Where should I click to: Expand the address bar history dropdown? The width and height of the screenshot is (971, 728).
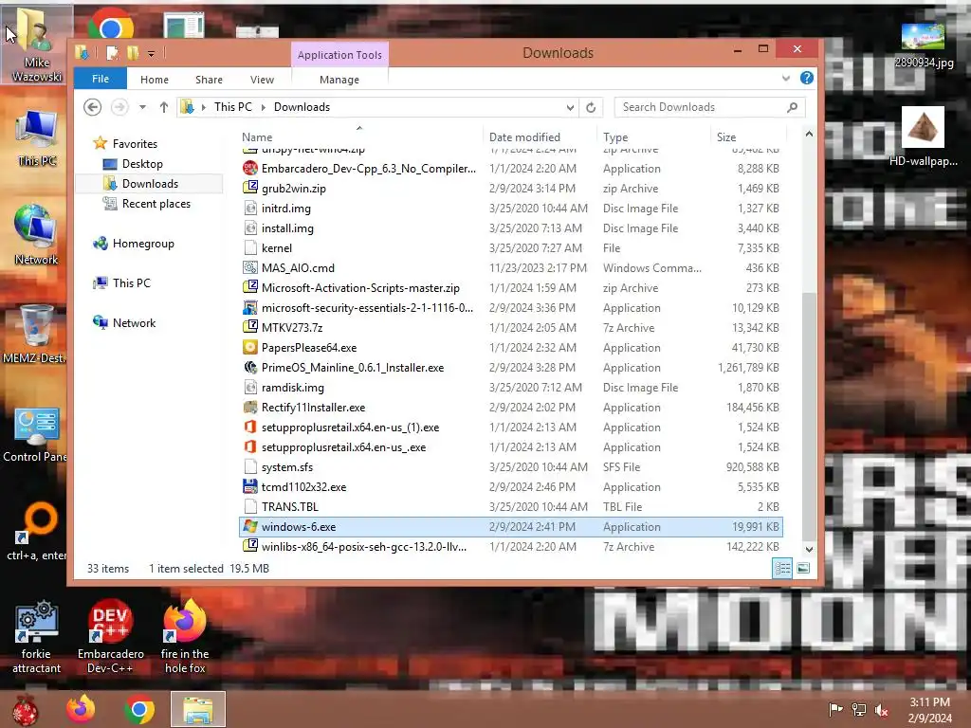tap(570, 108)
